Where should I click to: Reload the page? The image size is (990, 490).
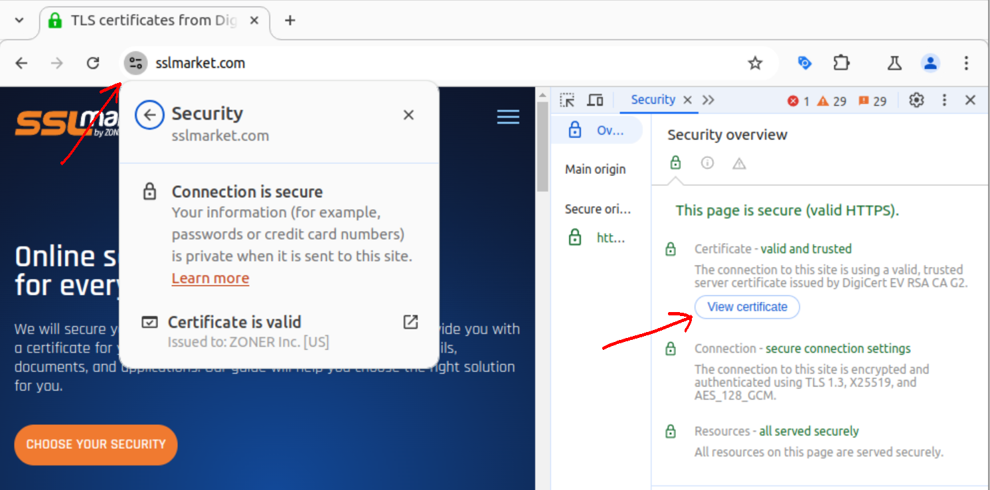coord(93,63)
